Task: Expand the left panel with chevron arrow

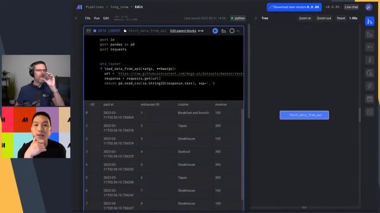Action: tap(76, 18)
